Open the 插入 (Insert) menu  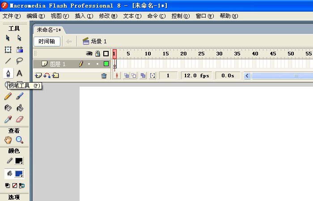(x=84, y=16)
